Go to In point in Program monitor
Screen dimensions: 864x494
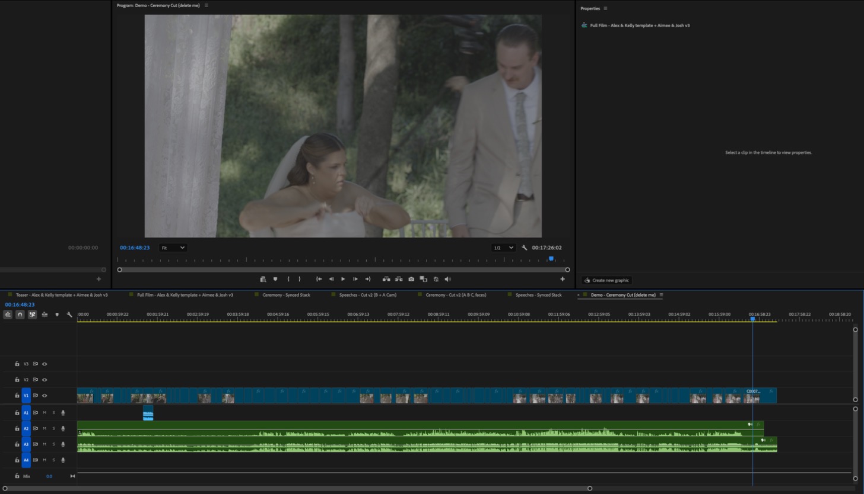pos(319,279)
